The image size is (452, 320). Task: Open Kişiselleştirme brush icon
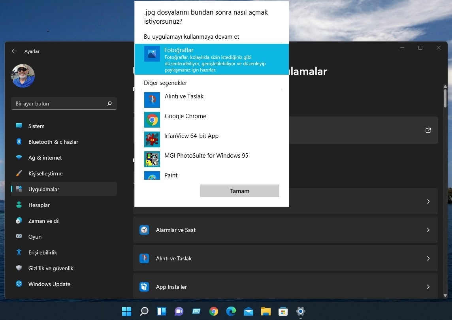(19, 173)
